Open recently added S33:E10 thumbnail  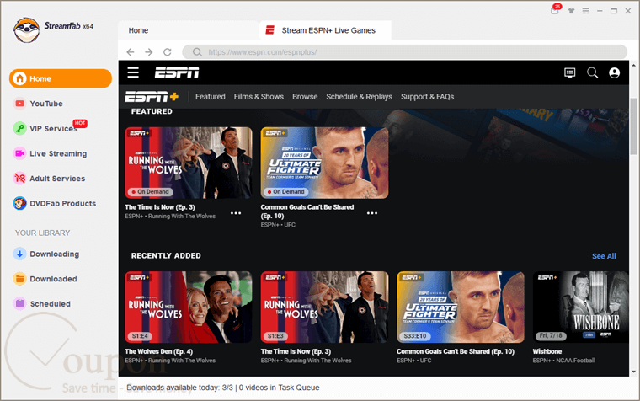(x=461, y=307)
